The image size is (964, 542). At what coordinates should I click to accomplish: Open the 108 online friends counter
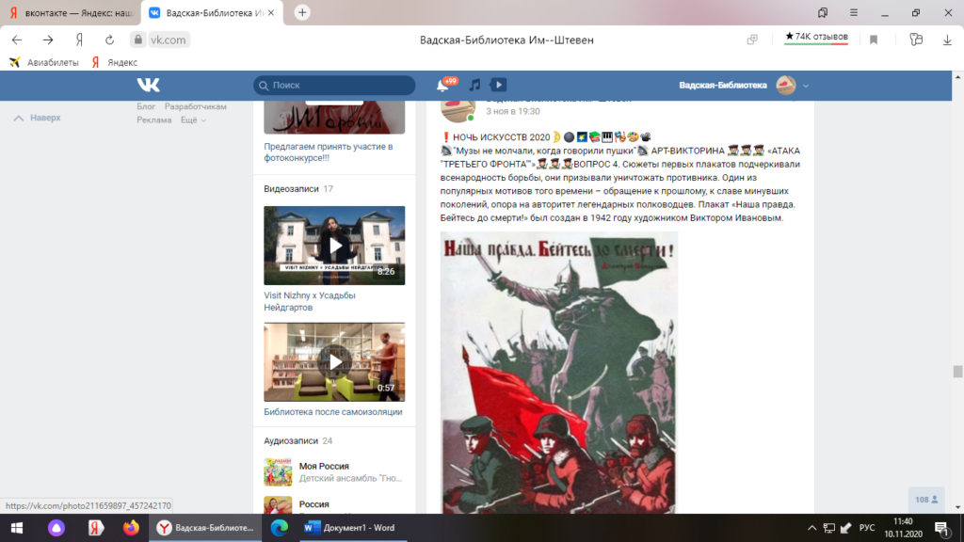tap(926, 500)
